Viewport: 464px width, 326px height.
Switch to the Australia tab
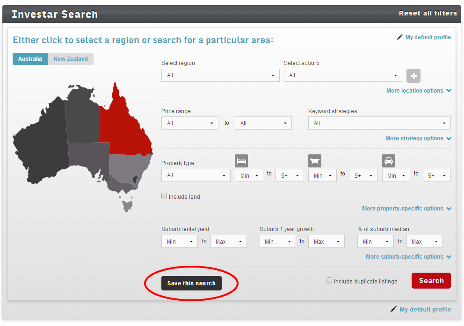30,59
